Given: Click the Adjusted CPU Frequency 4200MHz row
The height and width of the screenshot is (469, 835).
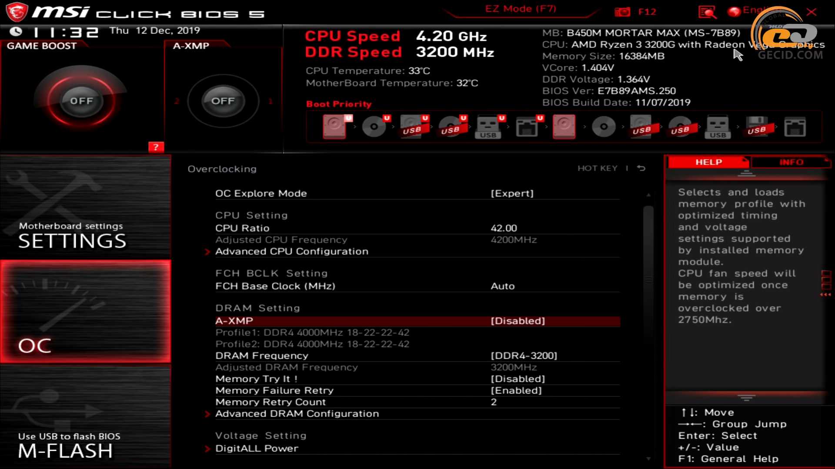Looking at the screenshot, I should (417, 240).
